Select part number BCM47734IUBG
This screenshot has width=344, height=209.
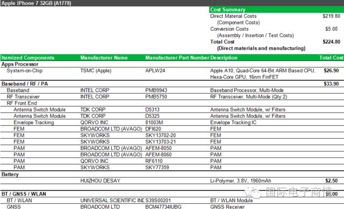(163, 207)
